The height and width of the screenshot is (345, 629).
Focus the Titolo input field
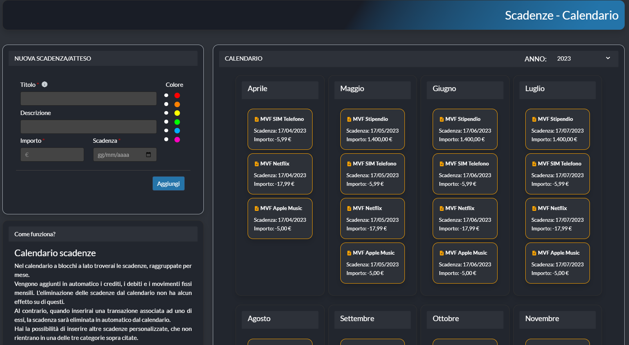(88, 99)
